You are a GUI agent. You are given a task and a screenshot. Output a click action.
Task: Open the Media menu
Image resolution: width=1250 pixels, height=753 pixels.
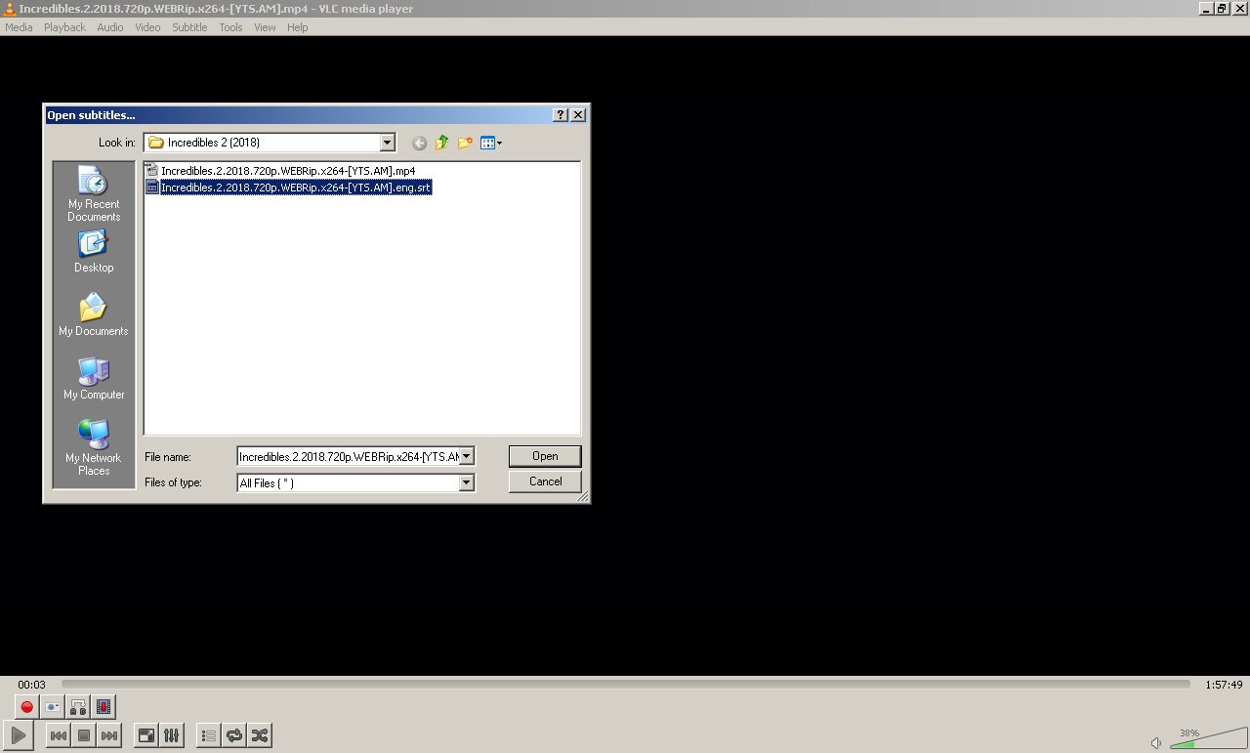click(x=19, y=27)
